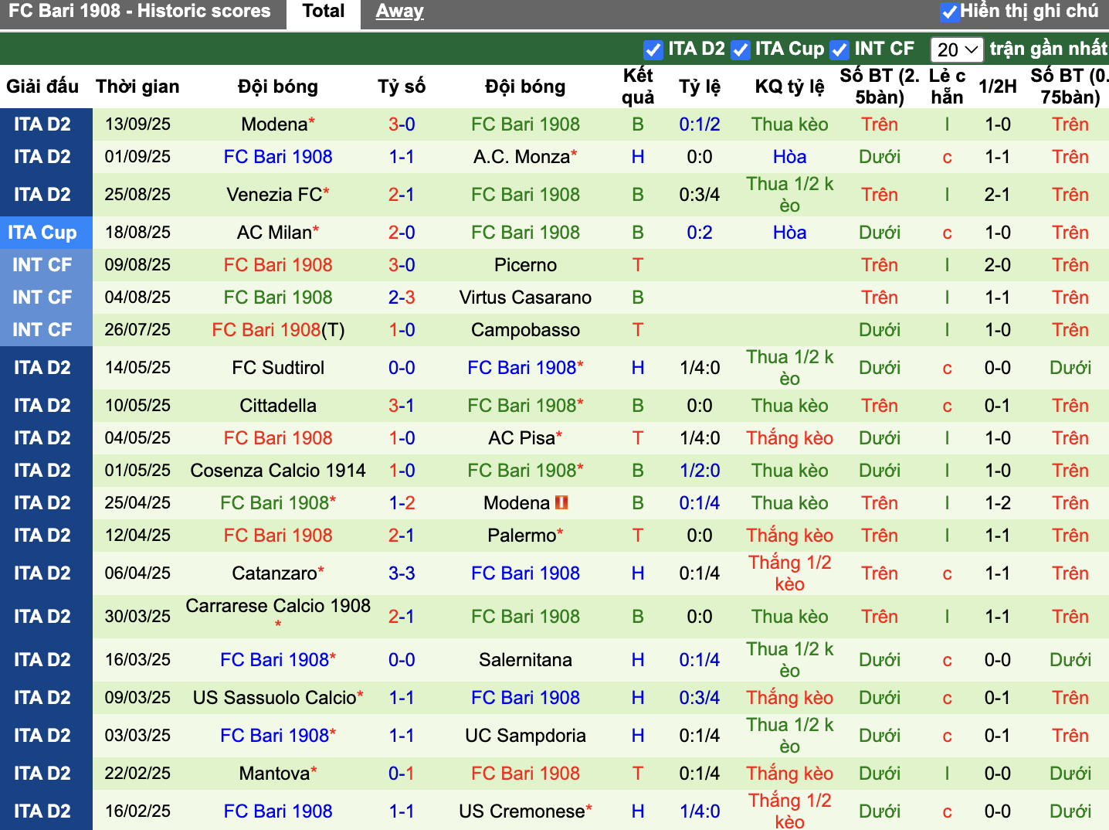Click the 0:1/2 odds in Modena row

[700, 124]
